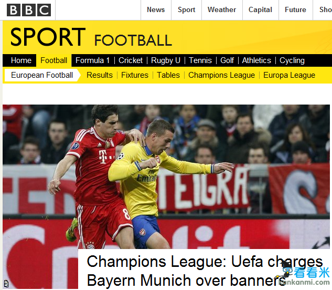Open the Sport top navigation link

coord(186,10)
